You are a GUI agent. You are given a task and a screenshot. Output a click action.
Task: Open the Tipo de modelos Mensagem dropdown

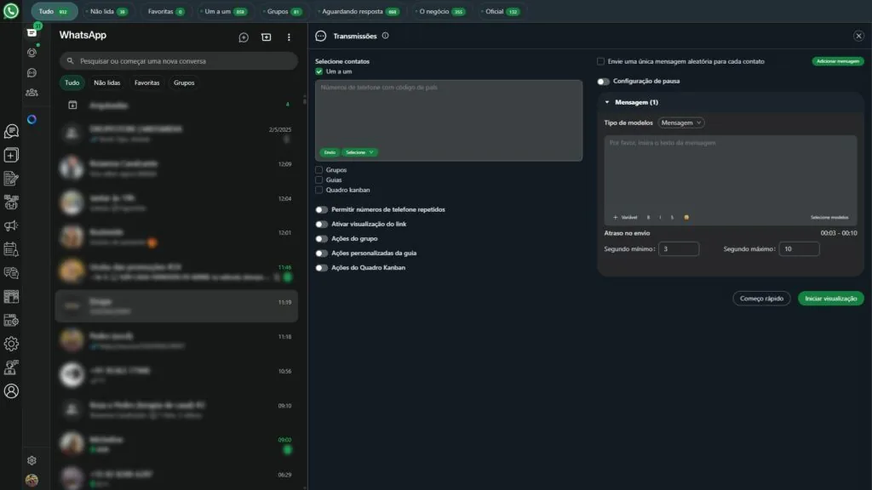(680, 122)
